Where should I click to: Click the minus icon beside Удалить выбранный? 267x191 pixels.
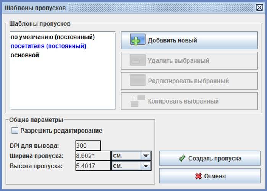(138, 61)
